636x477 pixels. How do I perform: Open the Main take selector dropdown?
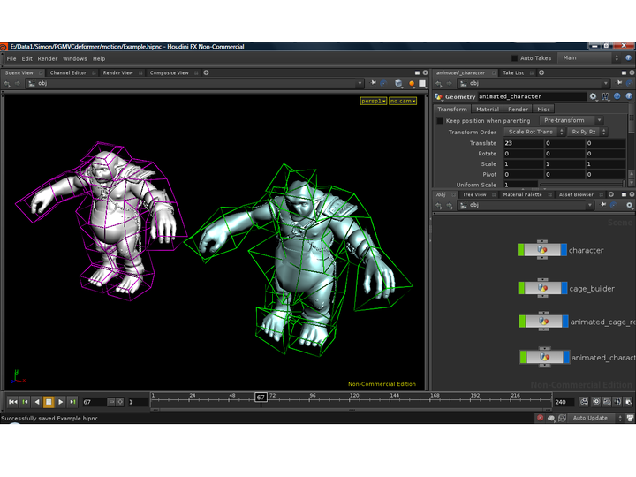point(589,58)
